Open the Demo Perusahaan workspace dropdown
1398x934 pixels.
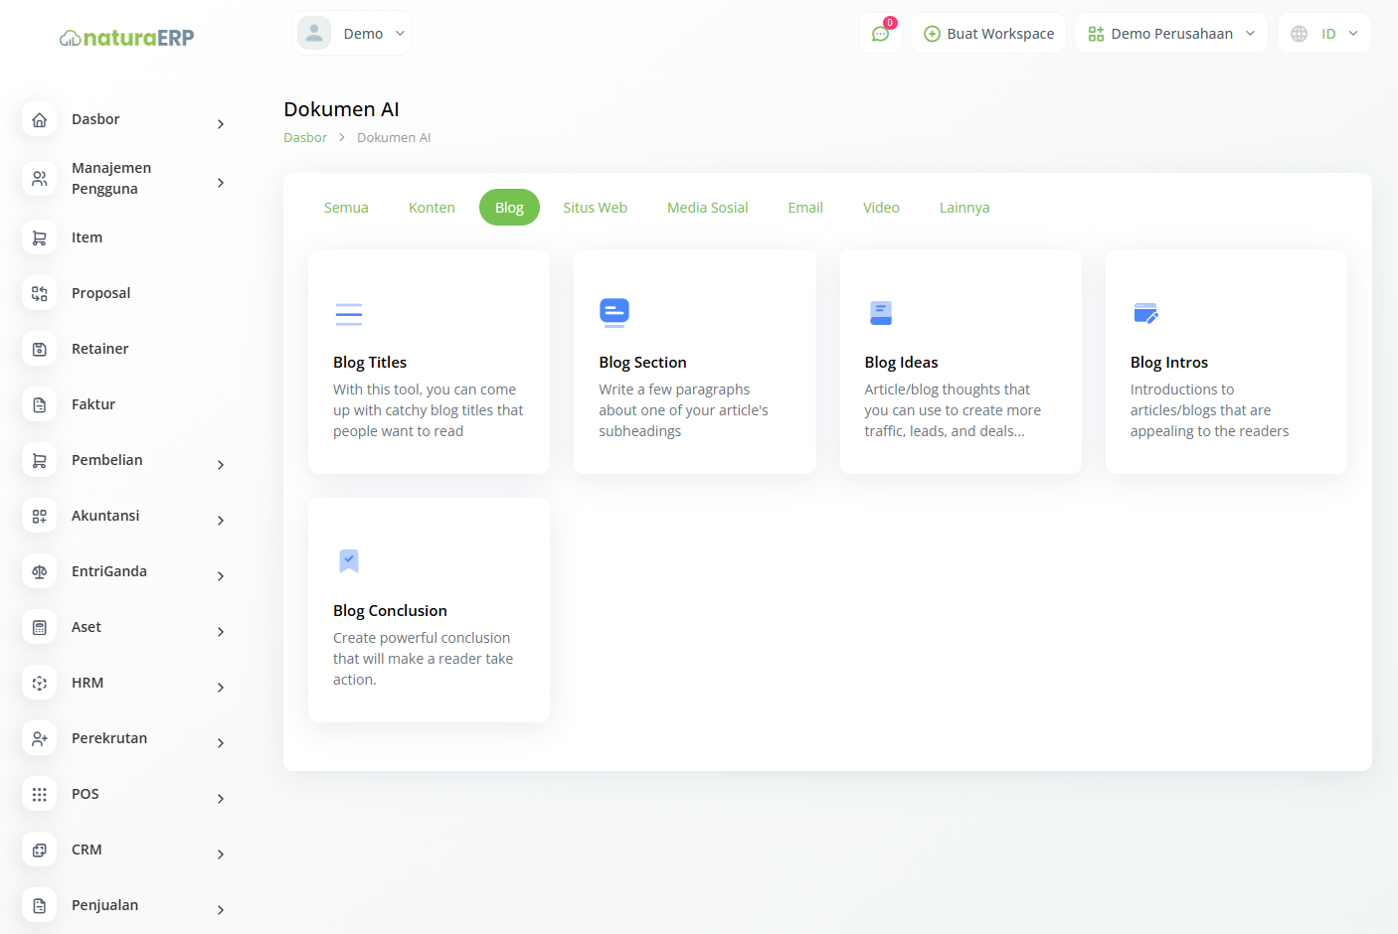pos(1170,34)
